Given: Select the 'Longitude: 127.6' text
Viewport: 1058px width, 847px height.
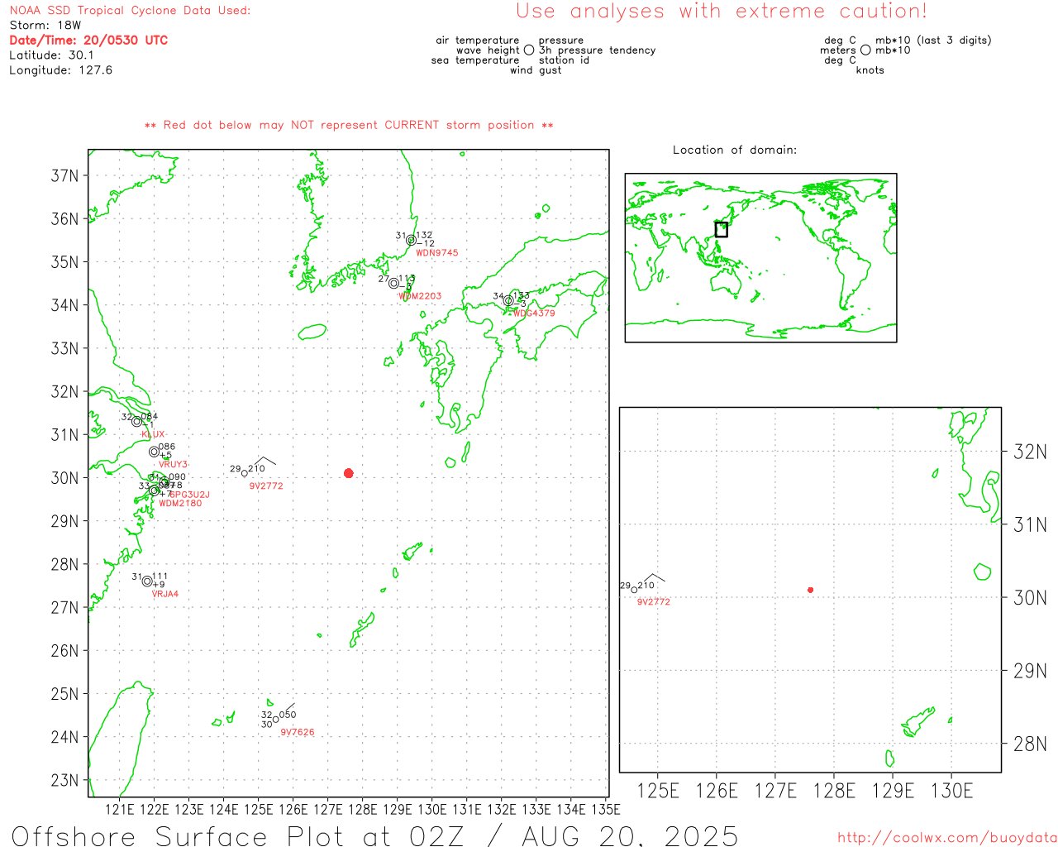Looking at the screenshot, I should coord(60,70).
